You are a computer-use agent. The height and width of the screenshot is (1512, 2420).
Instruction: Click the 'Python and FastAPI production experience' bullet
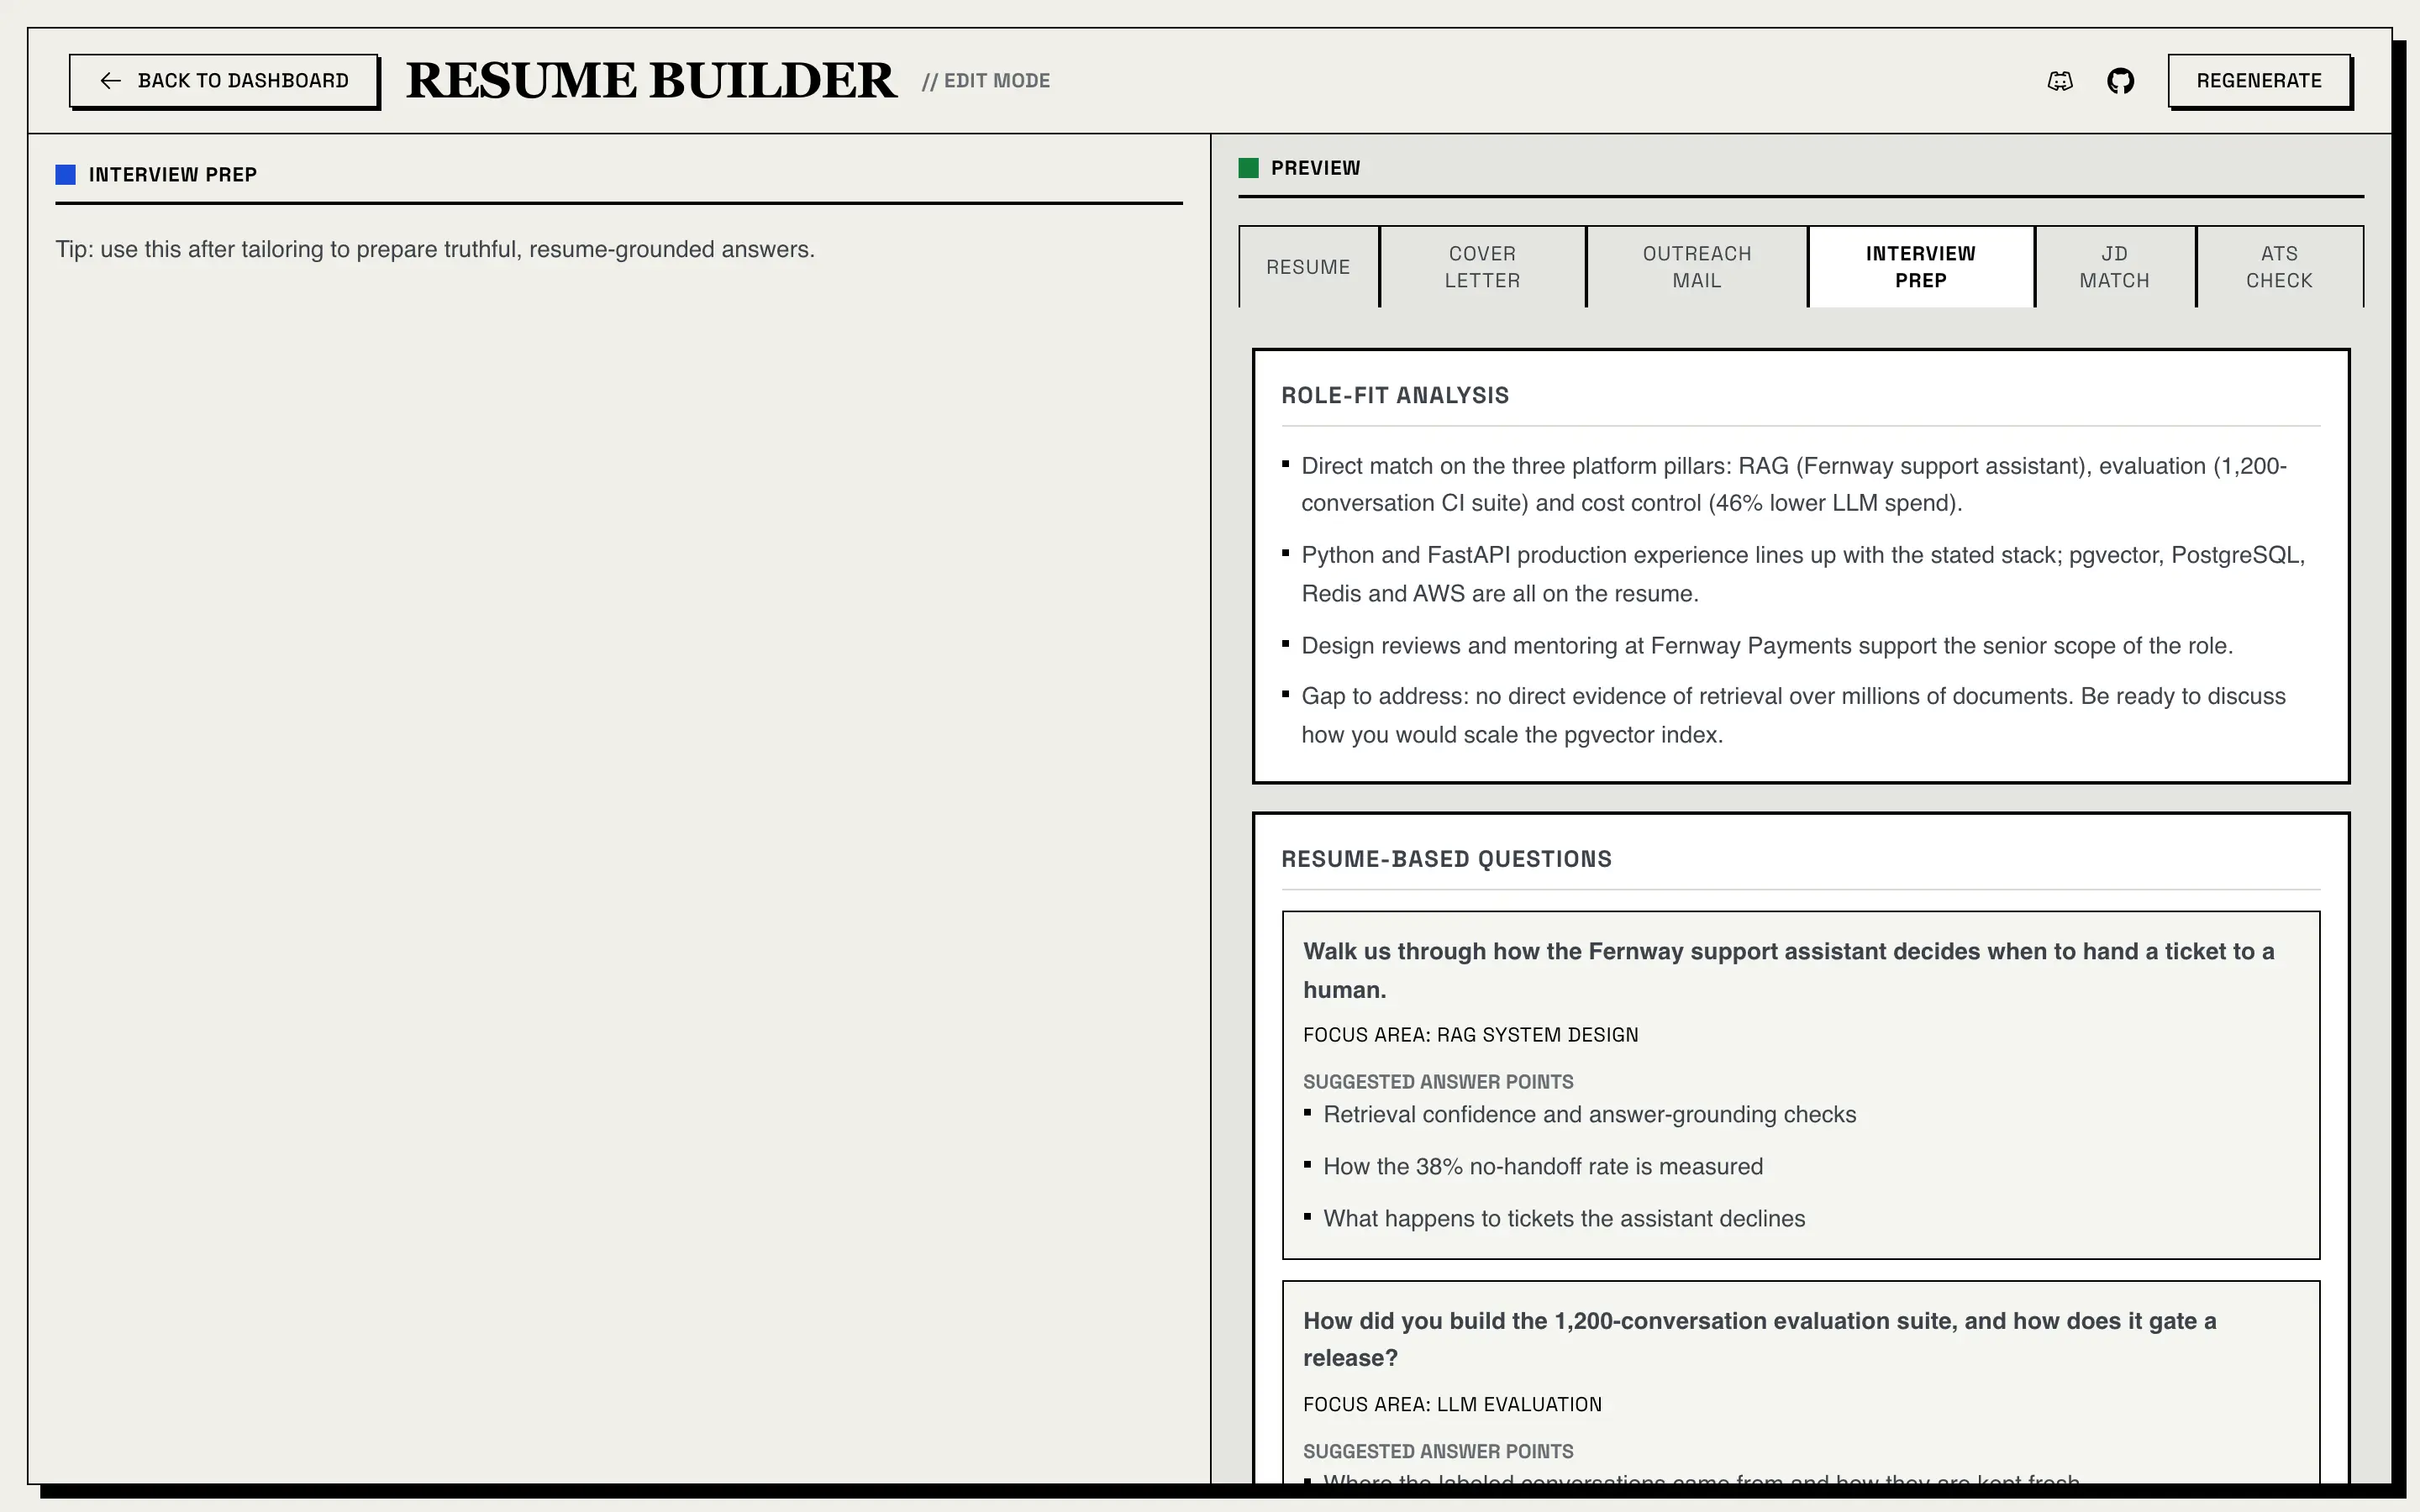1803,574
